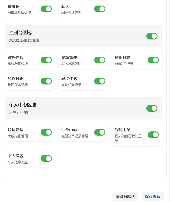Toggle the 操练场 switch off
The image size is (170, 202).
tap(46, 9)
